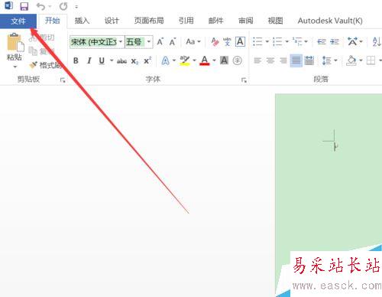Click the Redo/repeat icon
The image size is (382, 297).
[x=63, y=6]
